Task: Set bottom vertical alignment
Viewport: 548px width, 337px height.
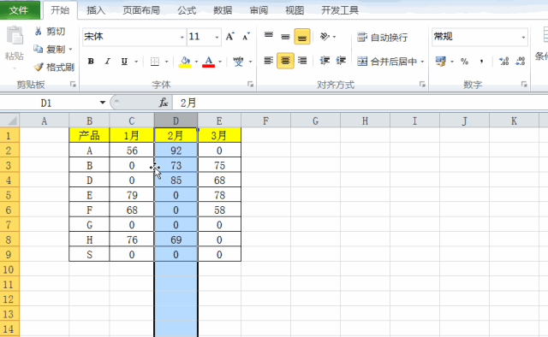Action: [x=302, y=36]
